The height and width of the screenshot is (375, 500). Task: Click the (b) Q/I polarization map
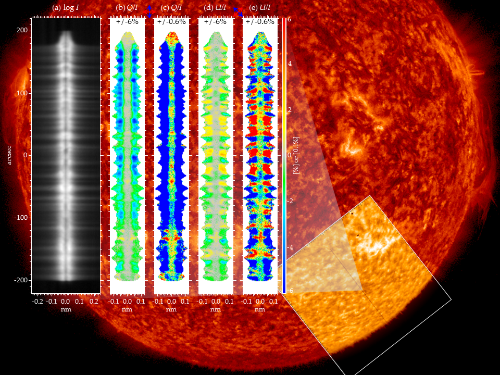point(127,156)
